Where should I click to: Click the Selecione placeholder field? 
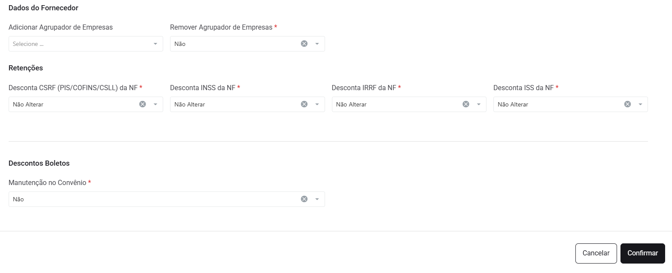coord(28,44)
